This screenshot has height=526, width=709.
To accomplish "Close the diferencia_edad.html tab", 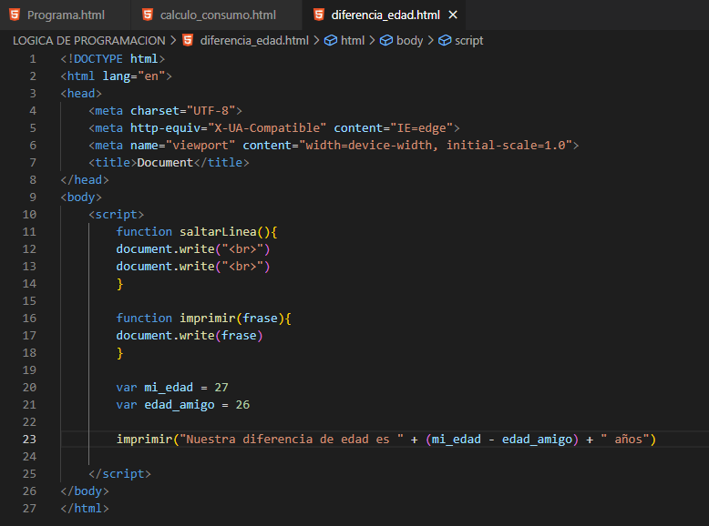I will click(x=453, y=15).
